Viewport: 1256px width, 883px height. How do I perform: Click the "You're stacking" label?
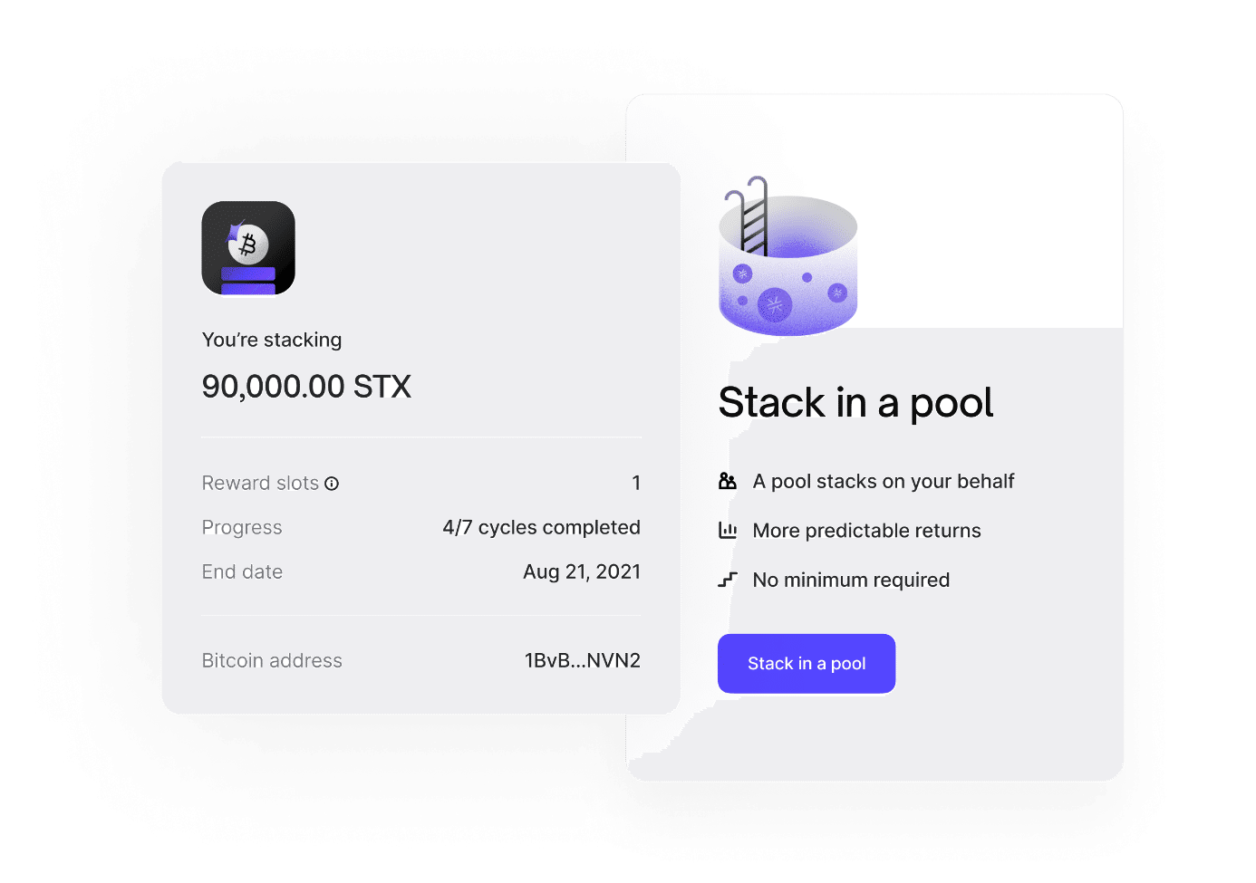pyautogui.click(x=272, y=340)
